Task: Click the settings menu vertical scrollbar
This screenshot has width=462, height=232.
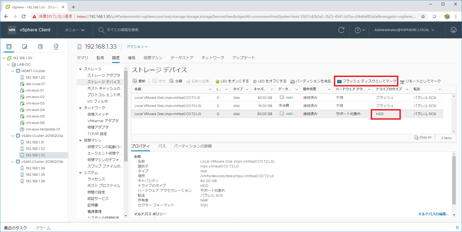Action: coord(125,116)
